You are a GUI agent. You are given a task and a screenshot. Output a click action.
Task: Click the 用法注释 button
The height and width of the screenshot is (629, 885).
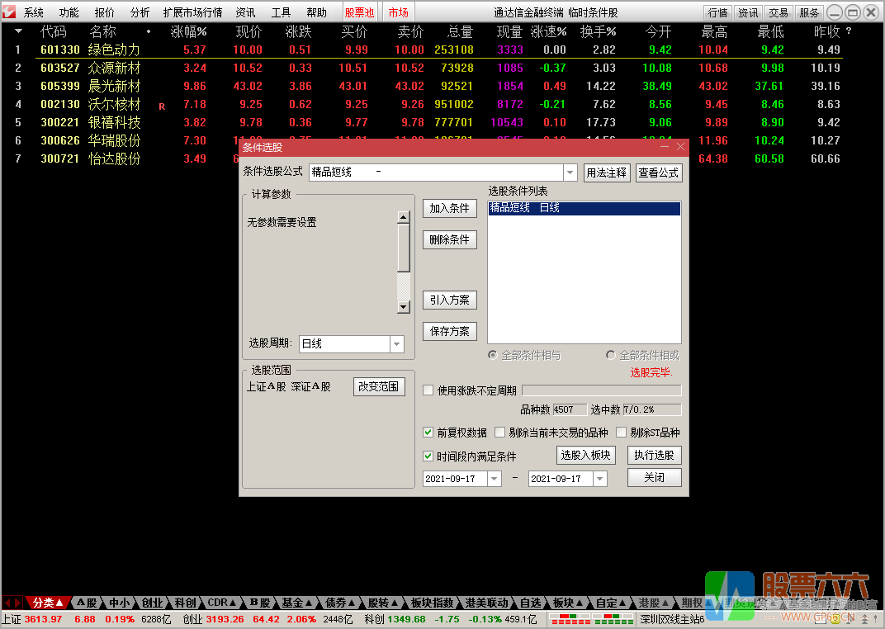click(606, 173)
